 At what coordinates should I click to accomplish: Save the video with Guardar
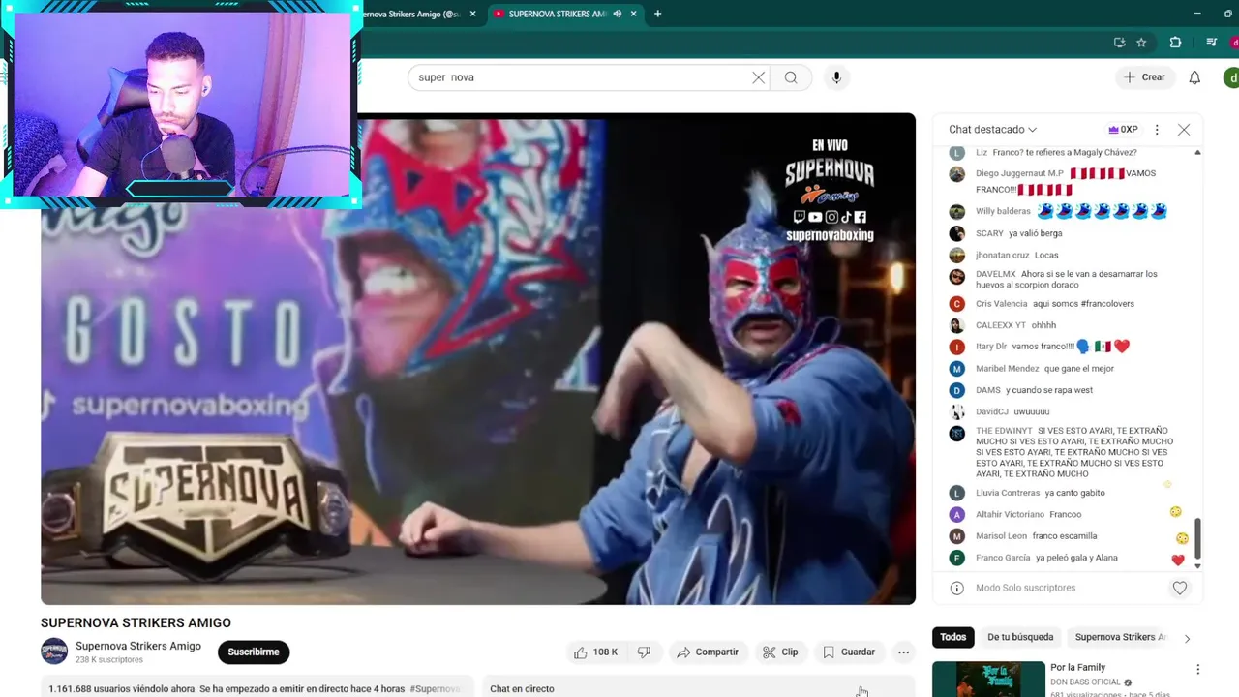(849, 652)
